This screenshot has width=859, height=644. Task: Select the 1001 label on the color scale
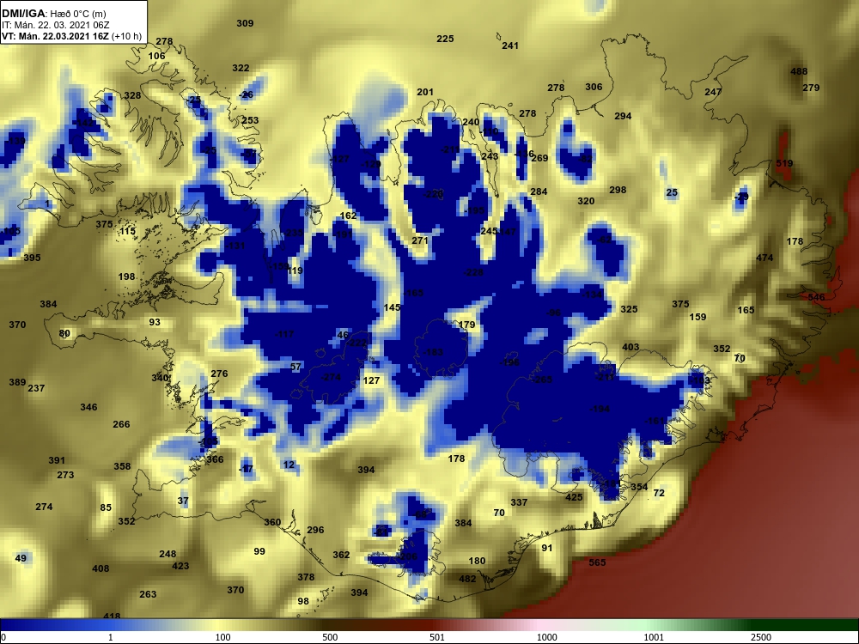(x=654, y=637)
